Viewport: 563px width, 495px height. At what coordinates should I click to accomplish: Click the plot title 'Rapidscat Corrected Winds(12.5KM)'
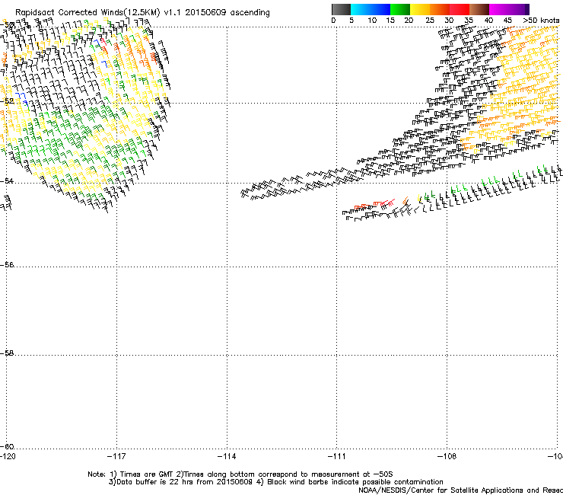pos(87,13)
